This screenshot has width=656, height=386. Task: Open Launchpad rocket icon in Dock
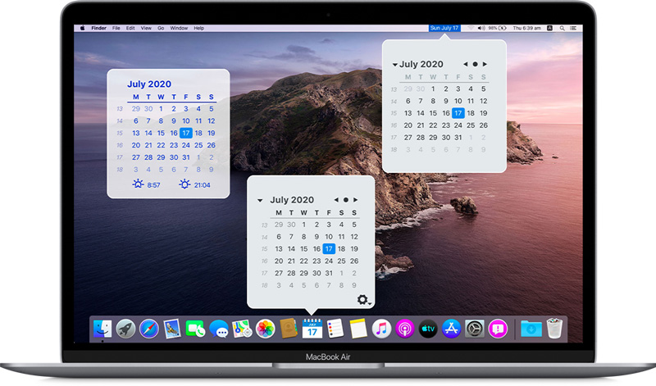point(125,329)
